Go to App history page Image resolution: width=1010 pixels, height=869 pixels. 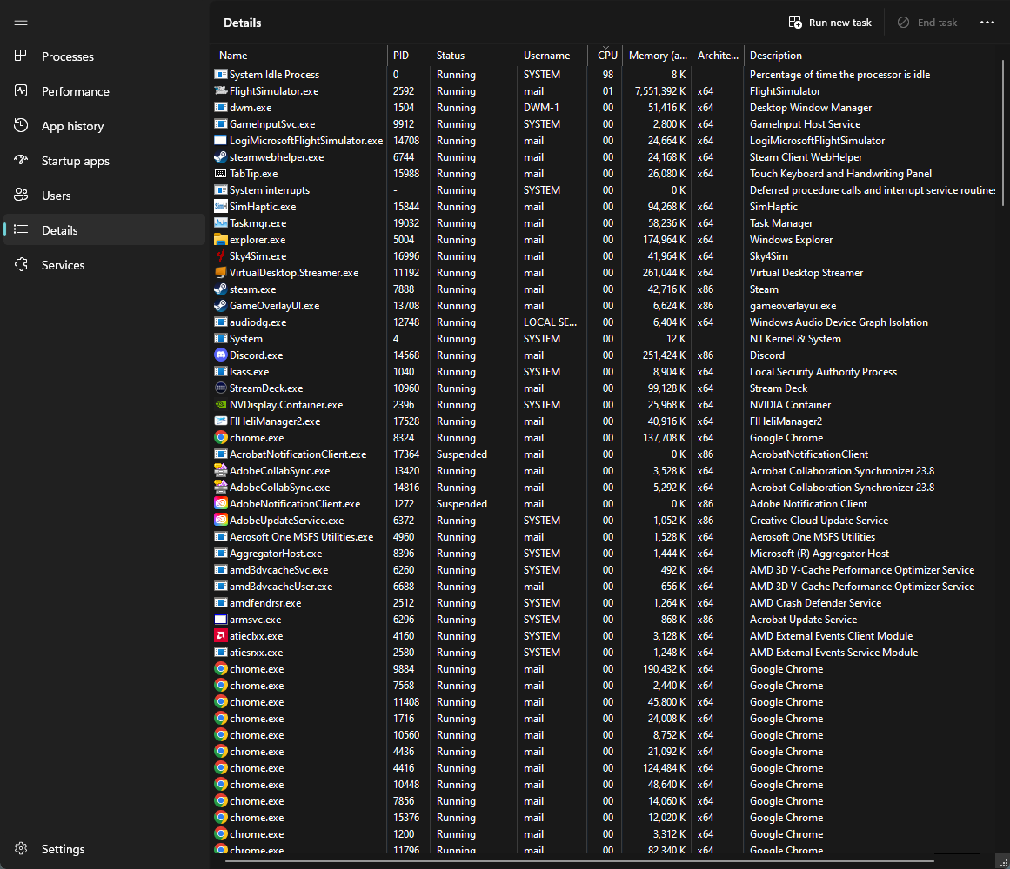pos(104,126)
